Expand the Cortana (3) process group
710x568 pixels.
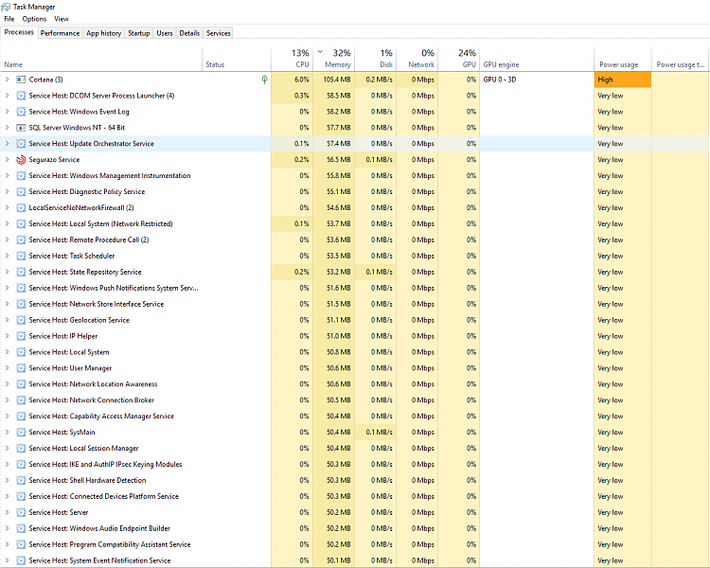click(x=7, y=80)
